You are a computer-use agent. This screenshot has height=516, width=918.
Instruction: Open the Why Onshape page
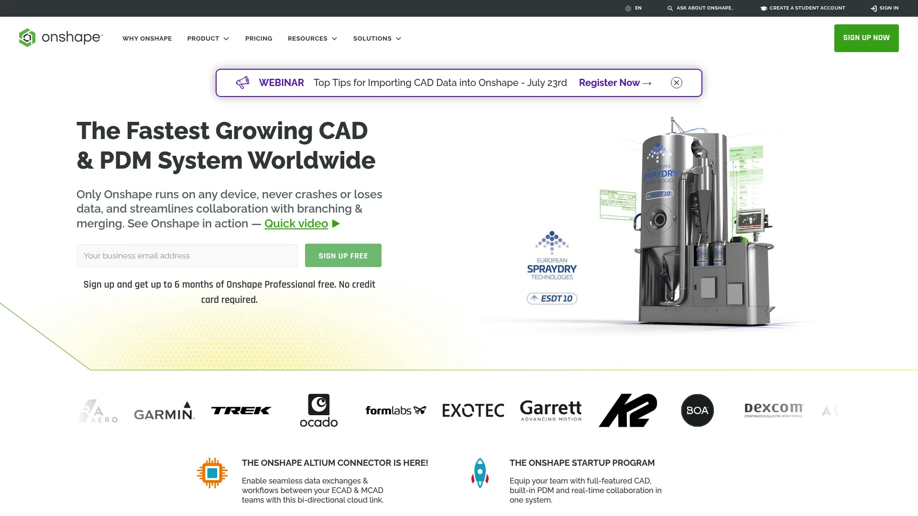click(147, 38)
